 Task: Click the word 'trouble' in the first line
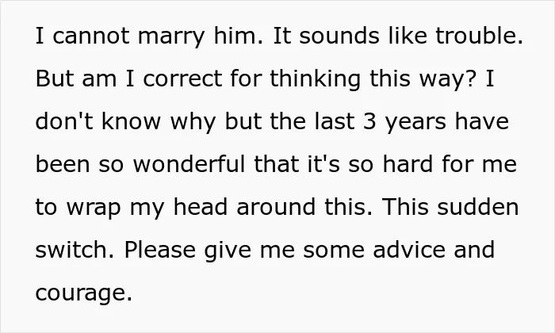tap(476, 36)
